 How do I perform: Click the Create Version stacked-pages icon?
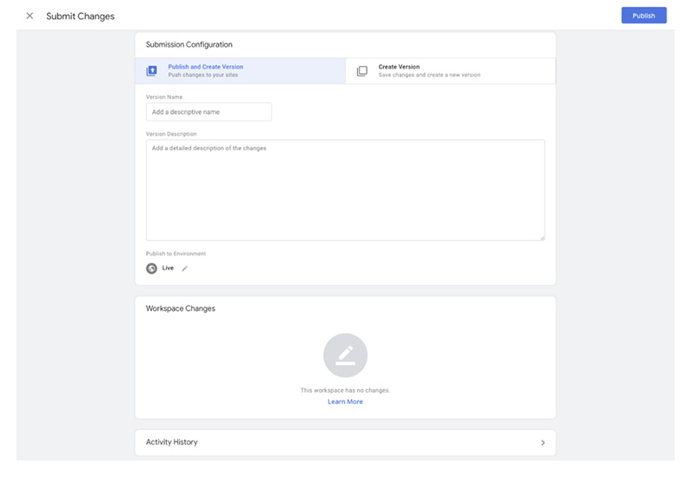tap(362, 71)
